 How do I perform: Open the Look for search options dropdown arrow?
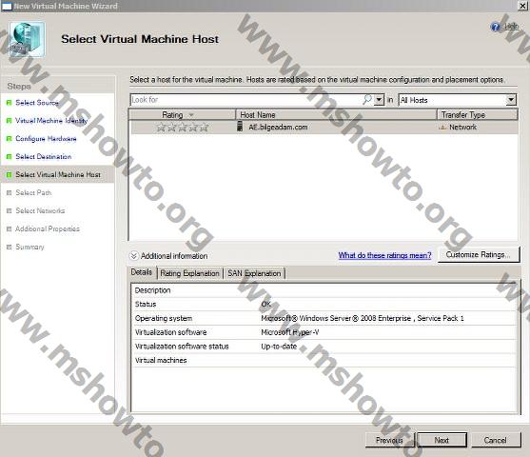pyautogui.click(x=380, y=100)
